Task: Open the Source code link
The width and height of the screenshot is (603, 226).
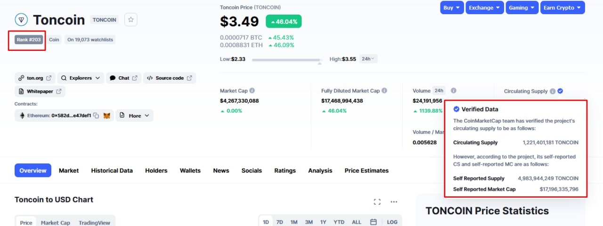Action: click(170, 78)
